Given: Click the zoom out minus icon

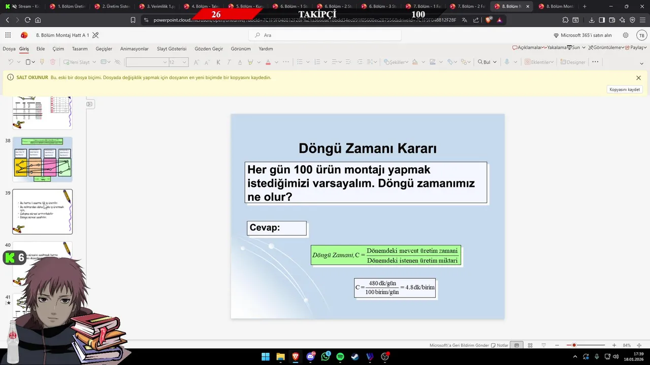Looking at the screenshot, I should coord(557,345).
